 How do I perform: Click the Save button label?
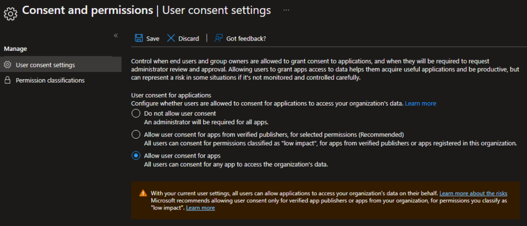click(x=152, y=39)
